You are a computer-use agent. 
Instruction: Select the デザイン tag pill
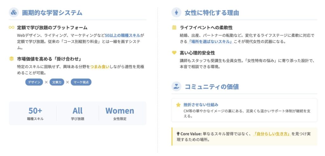coord(34,82)
